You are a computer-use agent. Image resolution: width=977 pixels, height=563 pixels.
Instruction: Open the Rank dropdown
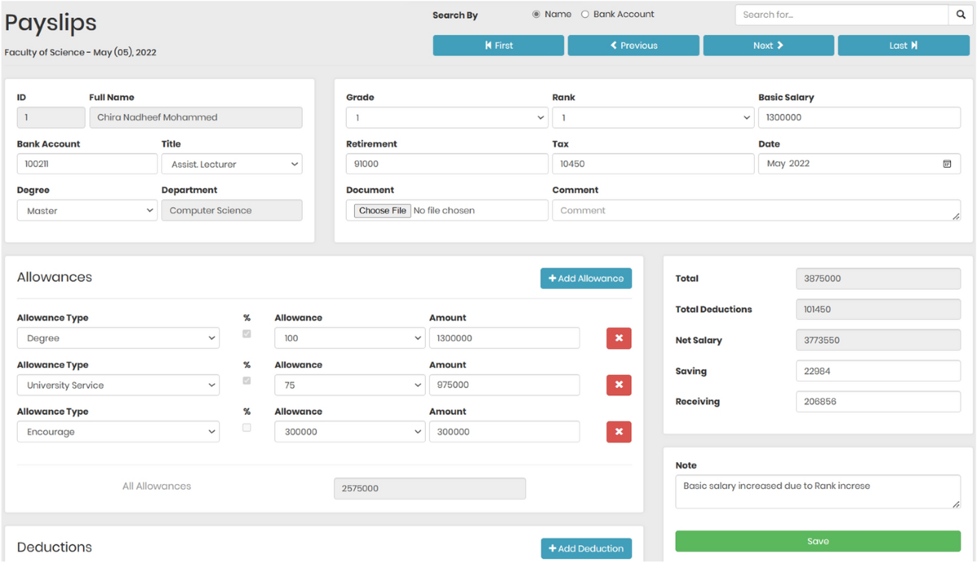[652, 118]
